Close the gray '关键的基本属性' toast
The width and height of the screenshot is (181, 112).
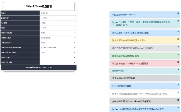pyautogui.click(x=178, y=100)
